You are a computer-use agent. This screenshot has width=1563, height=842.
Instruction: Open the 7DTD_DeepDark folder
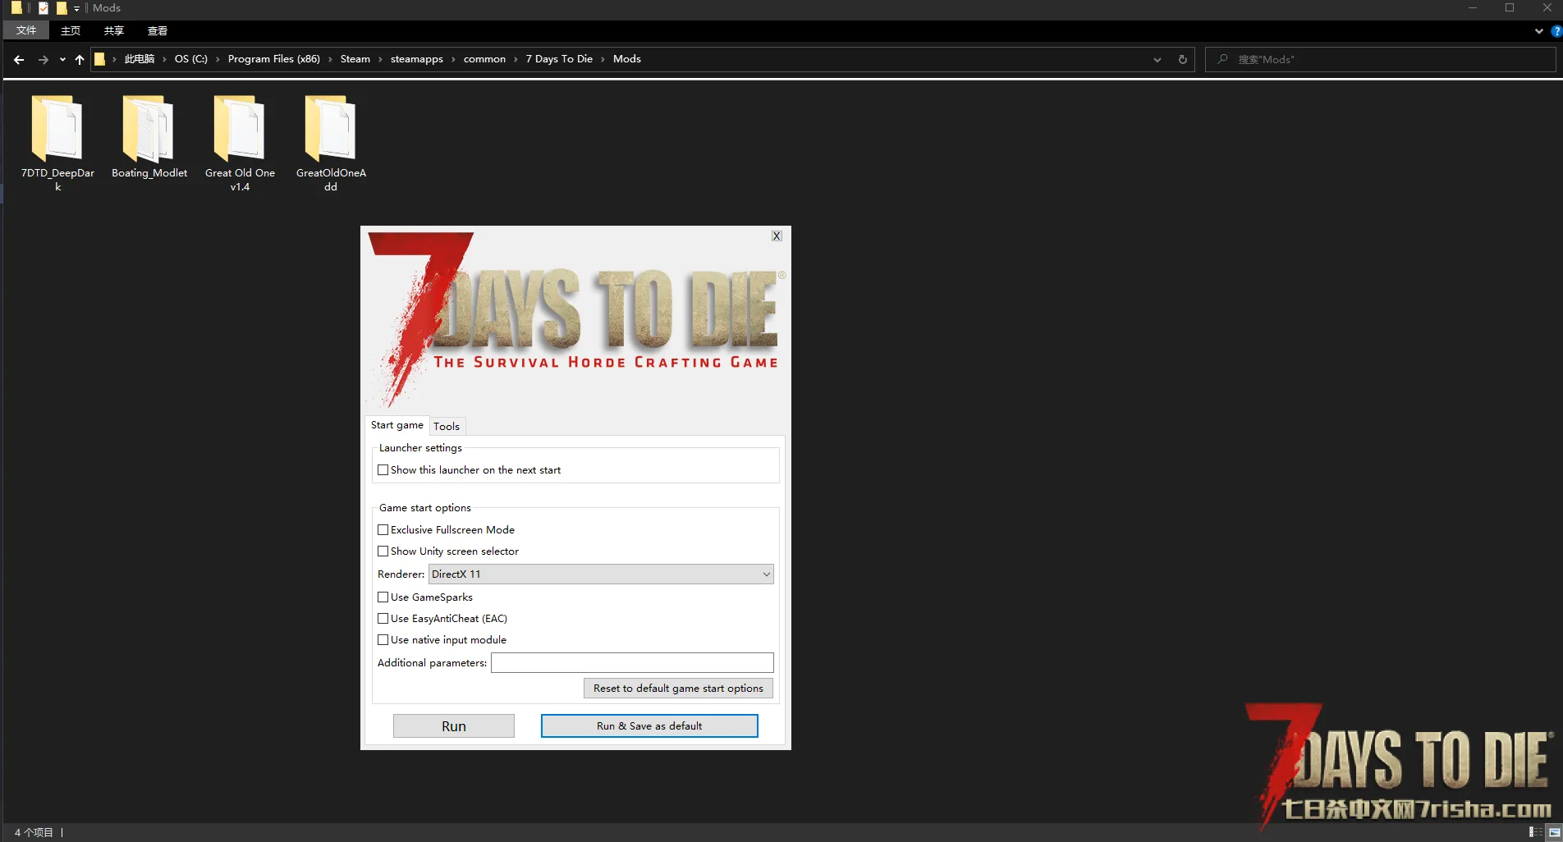pos(57,142)
